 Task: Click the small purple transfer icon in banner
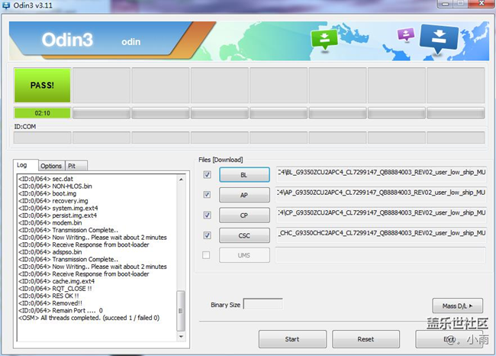click(406, 35)
